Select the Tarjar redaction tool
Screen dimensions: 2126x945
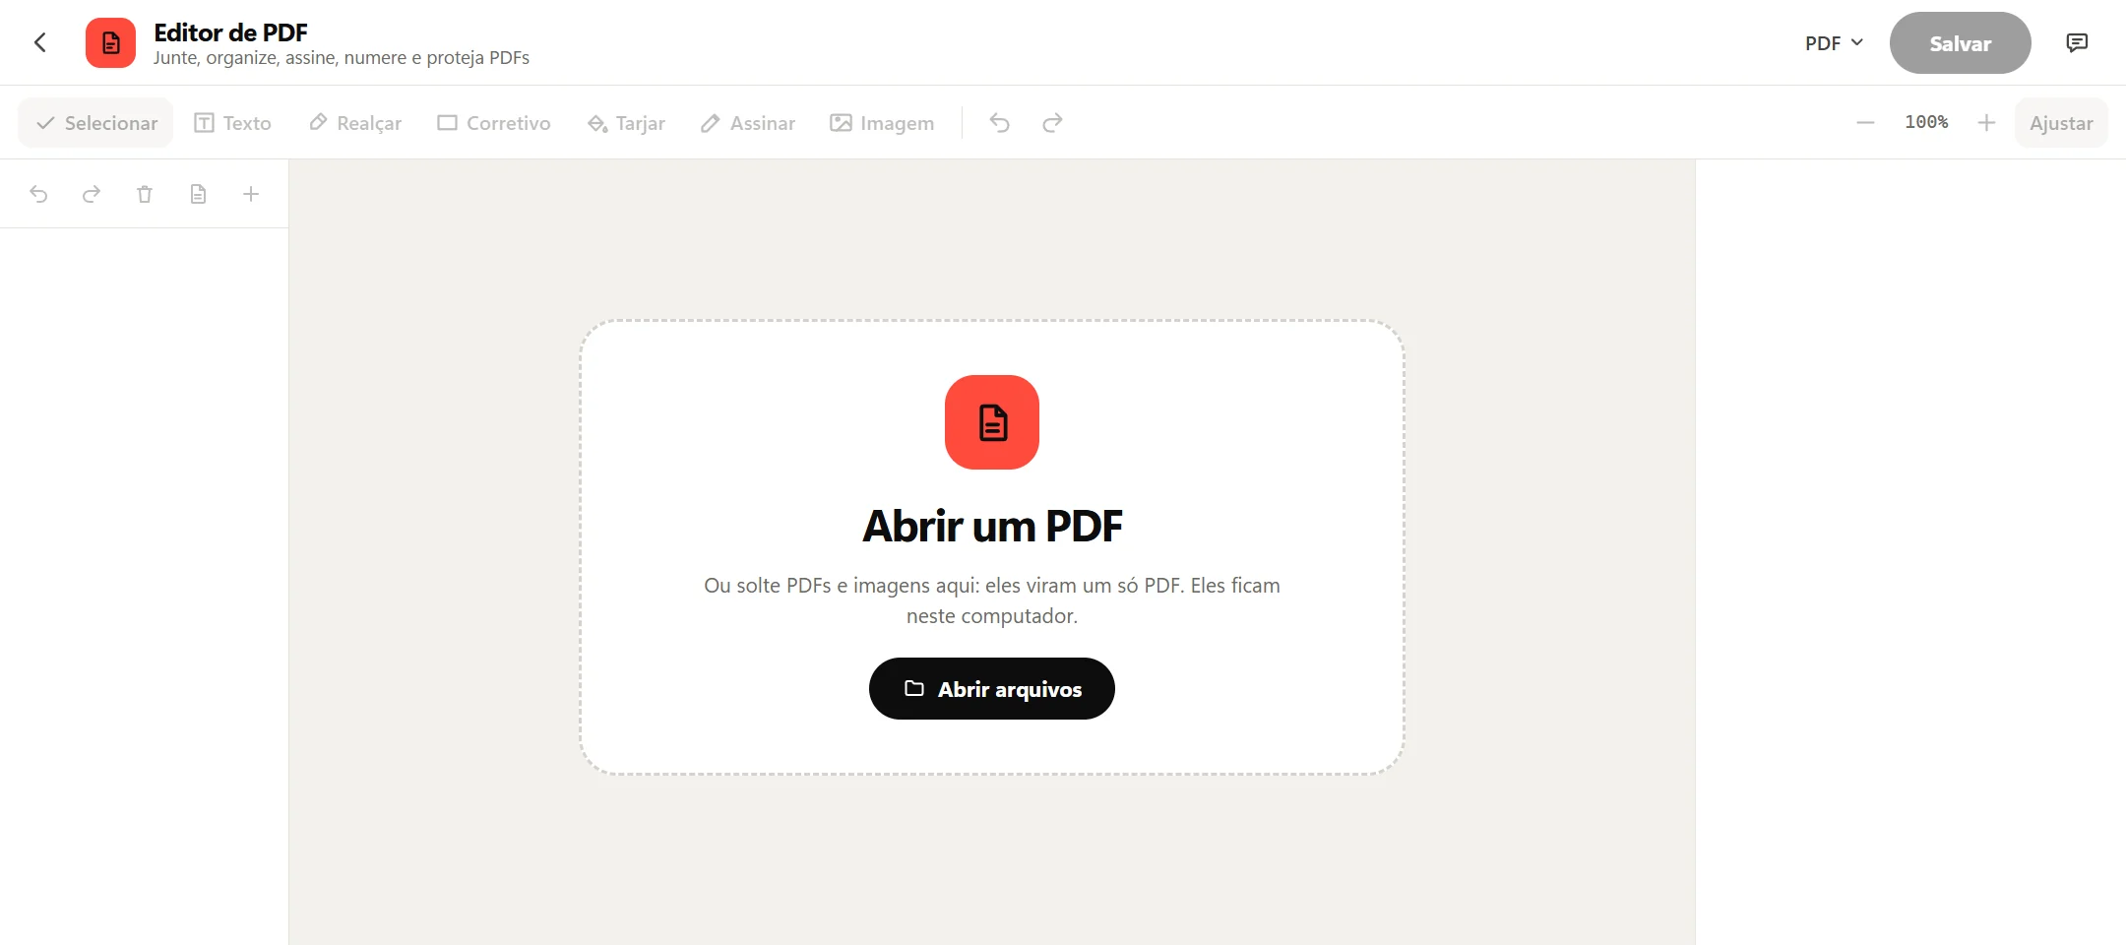626,123
